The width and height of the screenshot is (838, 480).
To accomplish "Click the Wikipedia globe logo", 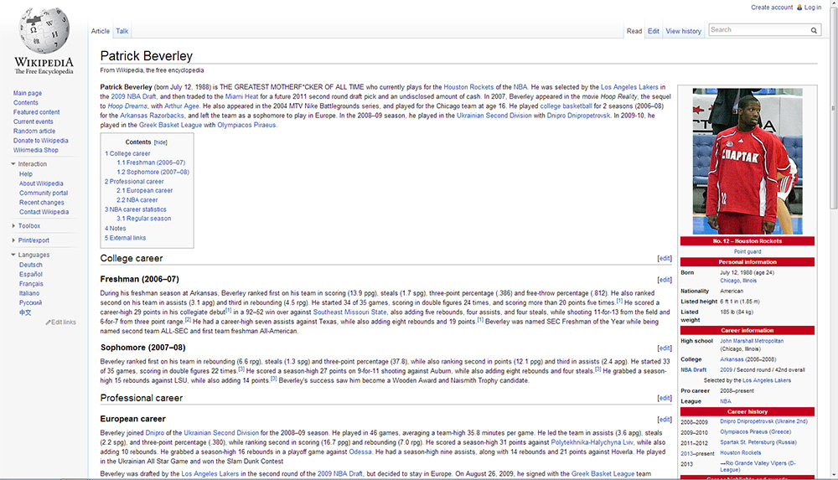I will tap(44, 30).
